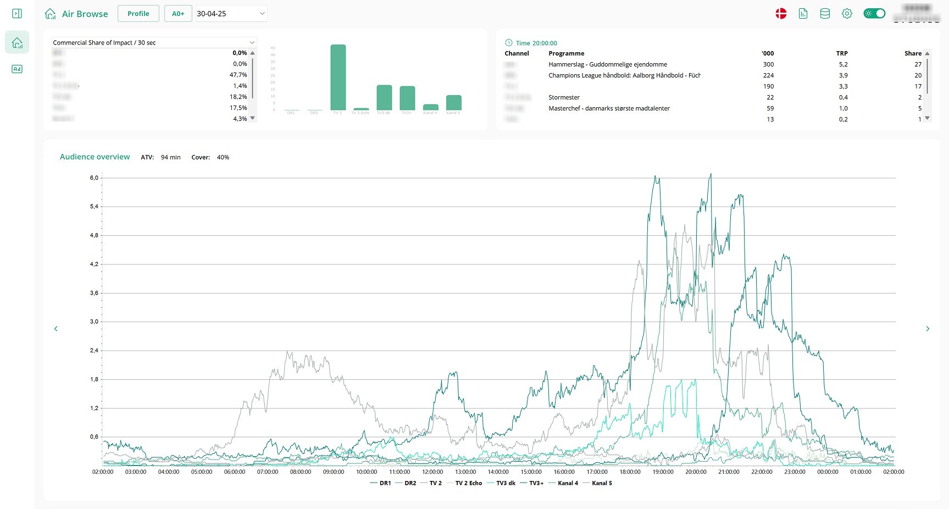Click the TV 2 bar in chart
Screen dimensions: 949x509
coord(338,78)
